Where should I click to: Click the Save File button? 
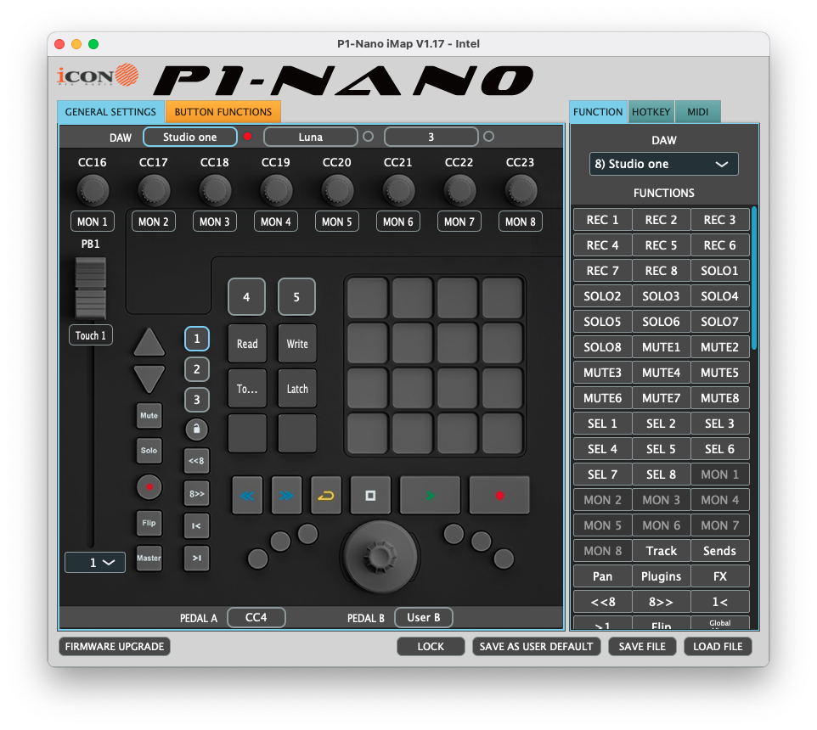click(x=642, y=646)
